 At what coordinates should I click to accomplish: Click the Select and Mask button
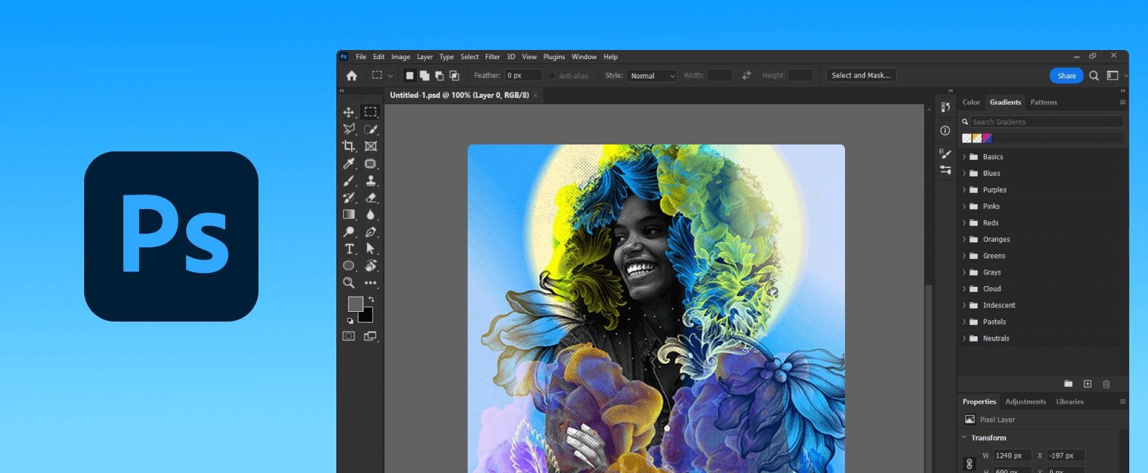tap(861, 75)
